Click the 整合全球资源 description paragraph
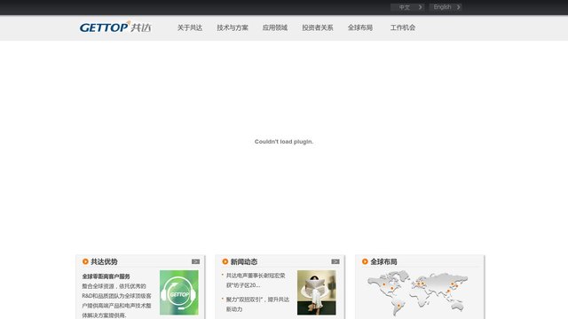The image size is (568, 319). coord(116,300)
